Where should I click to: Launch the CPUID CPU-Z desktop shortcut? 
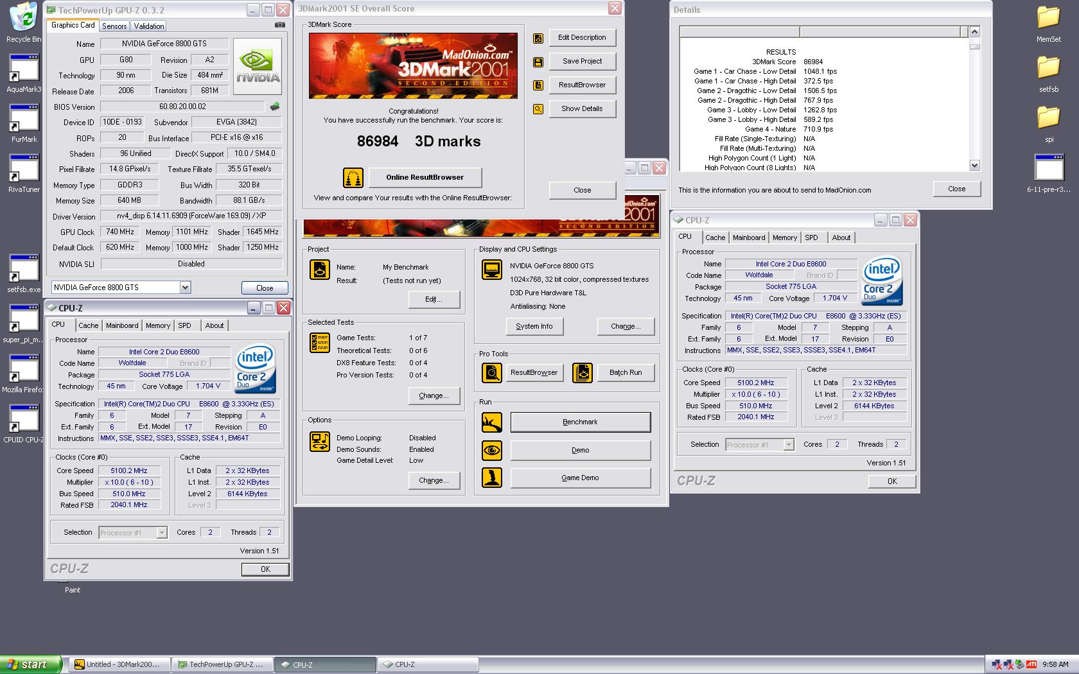tap(24, 422)
